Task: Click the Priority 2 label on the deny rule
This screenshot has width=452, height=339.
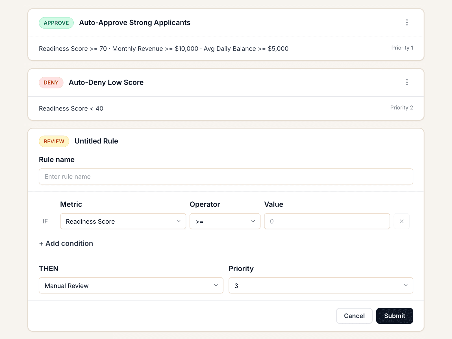Action: click(401, 108)
